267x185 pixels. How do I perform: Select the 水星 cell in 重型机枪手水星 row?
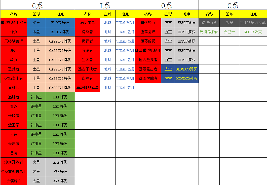click(x=36, y=22)
